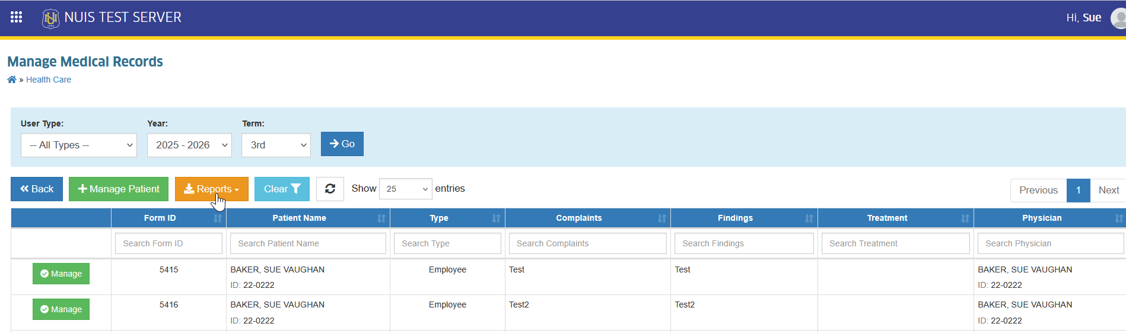Image resolution: width=1126 pixels, height=333 pixels.
Task: Click the refresh table icon button
Action: coord(330,189)
